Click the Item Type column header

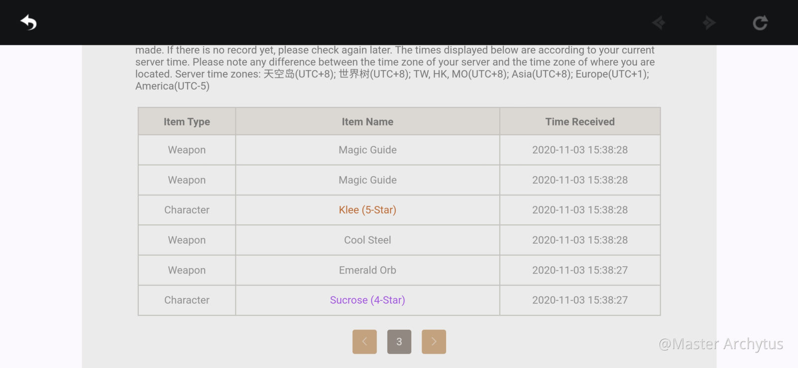coord(187,121)
